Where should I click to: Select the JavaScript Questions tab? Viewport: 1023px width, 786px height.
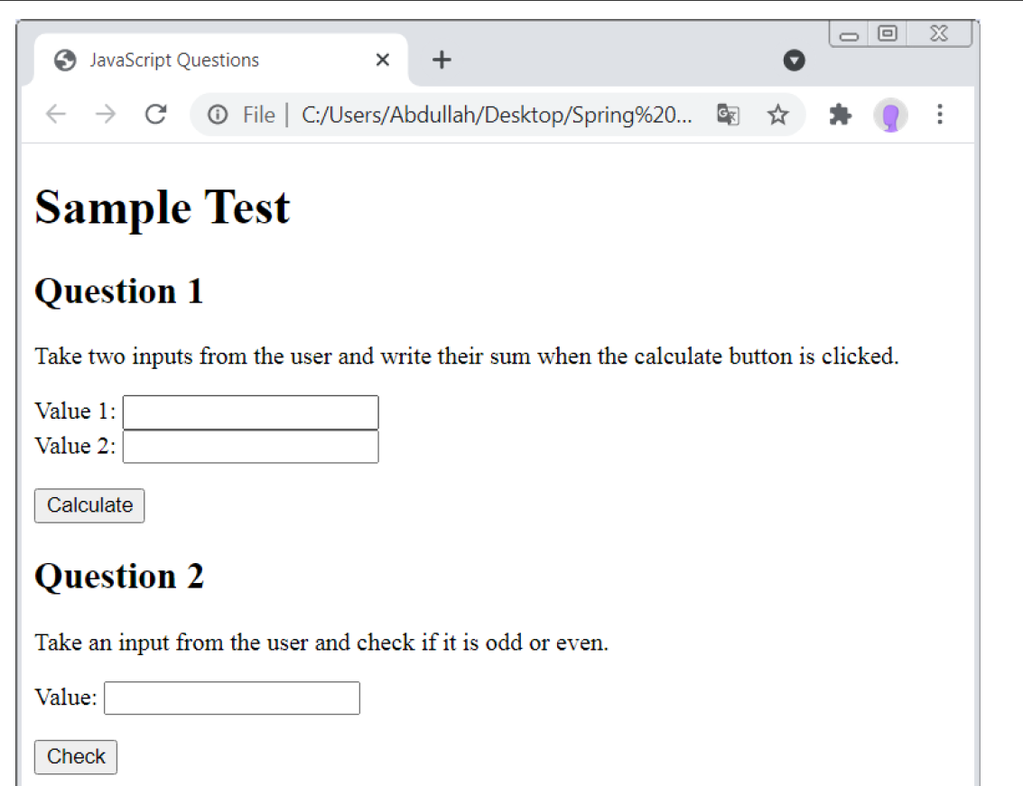coord(220,60)
